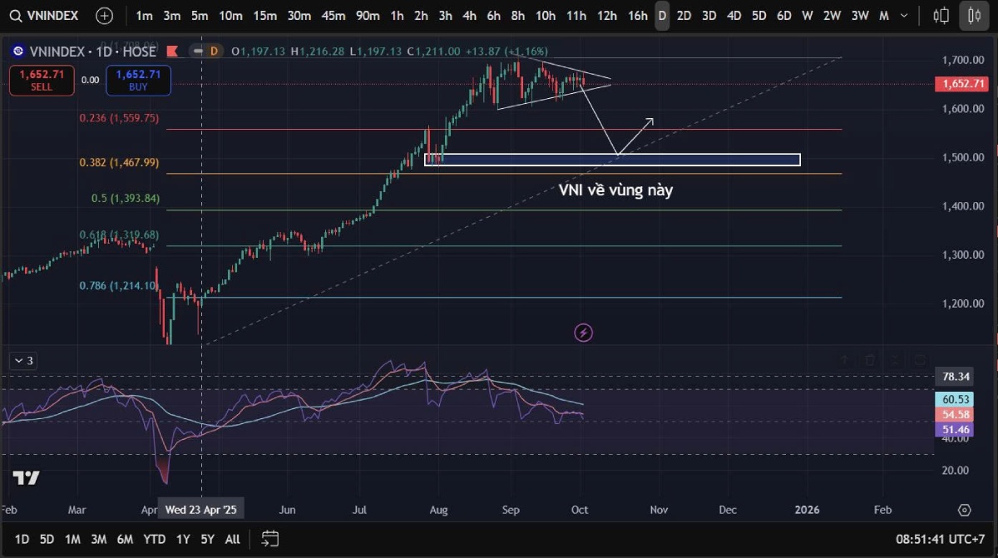Click the add symbol plus icon
Viewport: 998px width, 558px height.
coord(104,16)
